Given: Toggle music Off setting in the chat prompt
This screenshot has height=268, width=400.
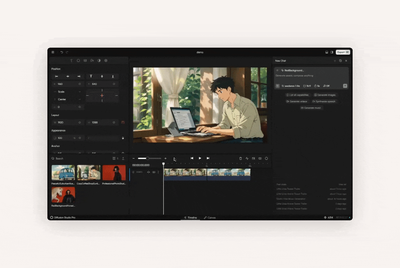Looking at the screenshot, I should (326, 86).
